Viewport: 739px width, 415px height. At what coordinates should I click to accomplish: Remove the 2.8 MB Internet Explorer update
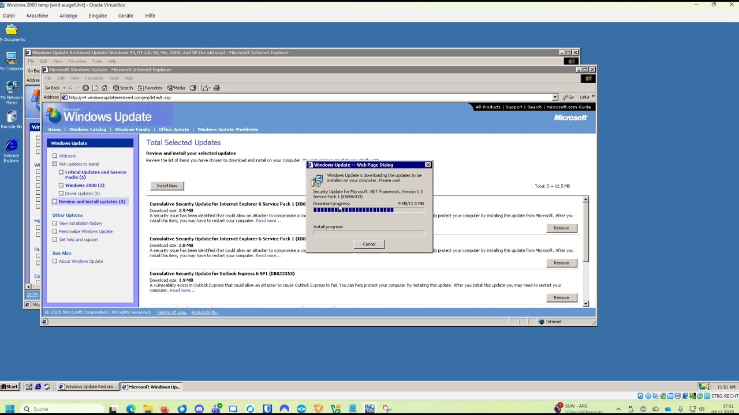click(561, 263)
